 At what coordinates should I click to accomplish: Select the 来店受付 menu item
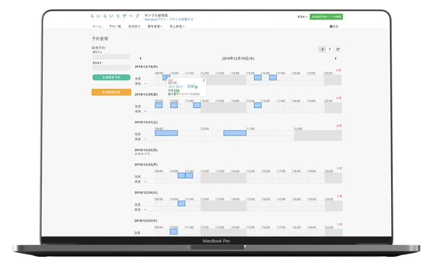pos(134,27)
